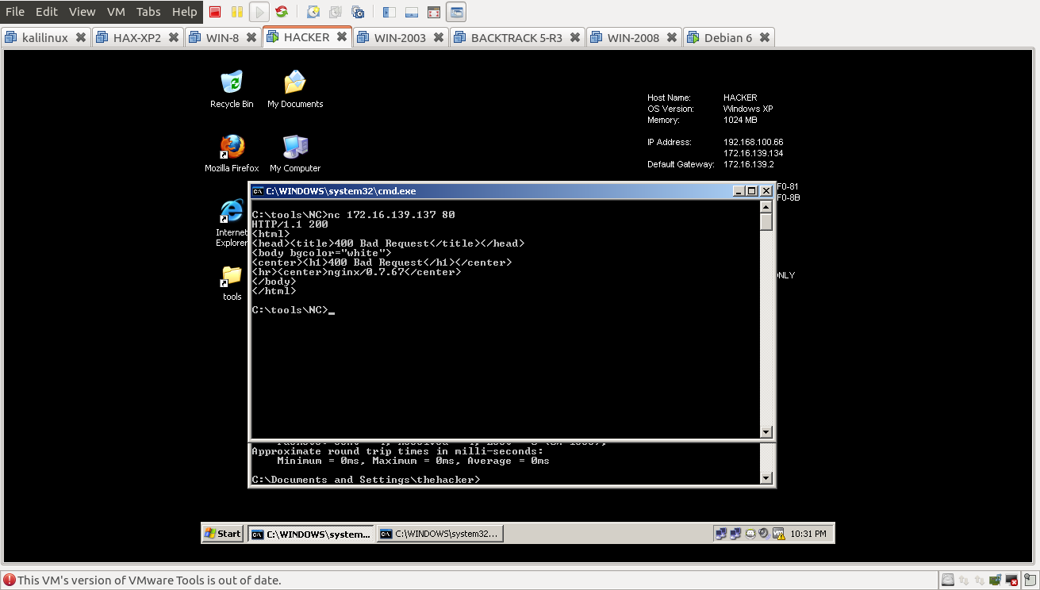
Task: Revert the VM to its snapshot
Action: click(335, 11)
